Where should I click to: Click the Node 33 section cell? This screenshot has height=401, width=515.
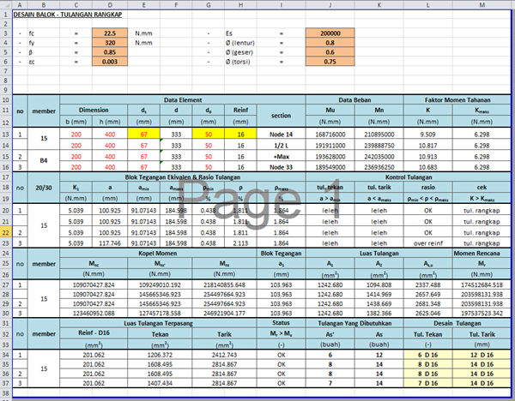tap(281, 167)
